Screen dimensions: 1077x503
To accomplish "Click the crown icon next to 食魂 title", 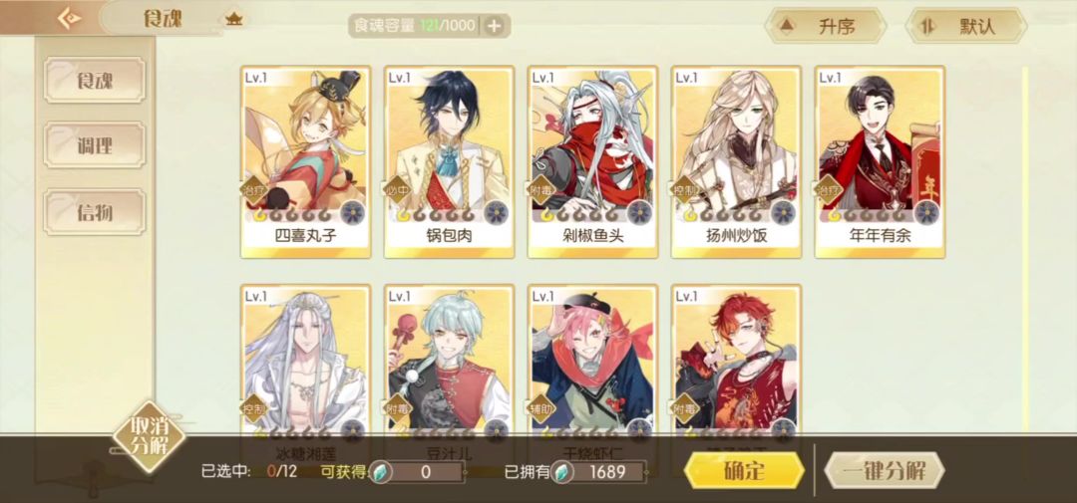I will (234, 19).
